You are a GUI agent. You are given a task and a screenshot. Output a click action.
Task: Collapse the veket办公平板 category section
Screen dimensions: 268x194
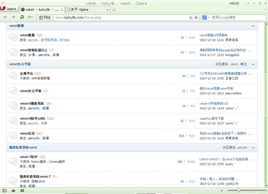[253, 64]
